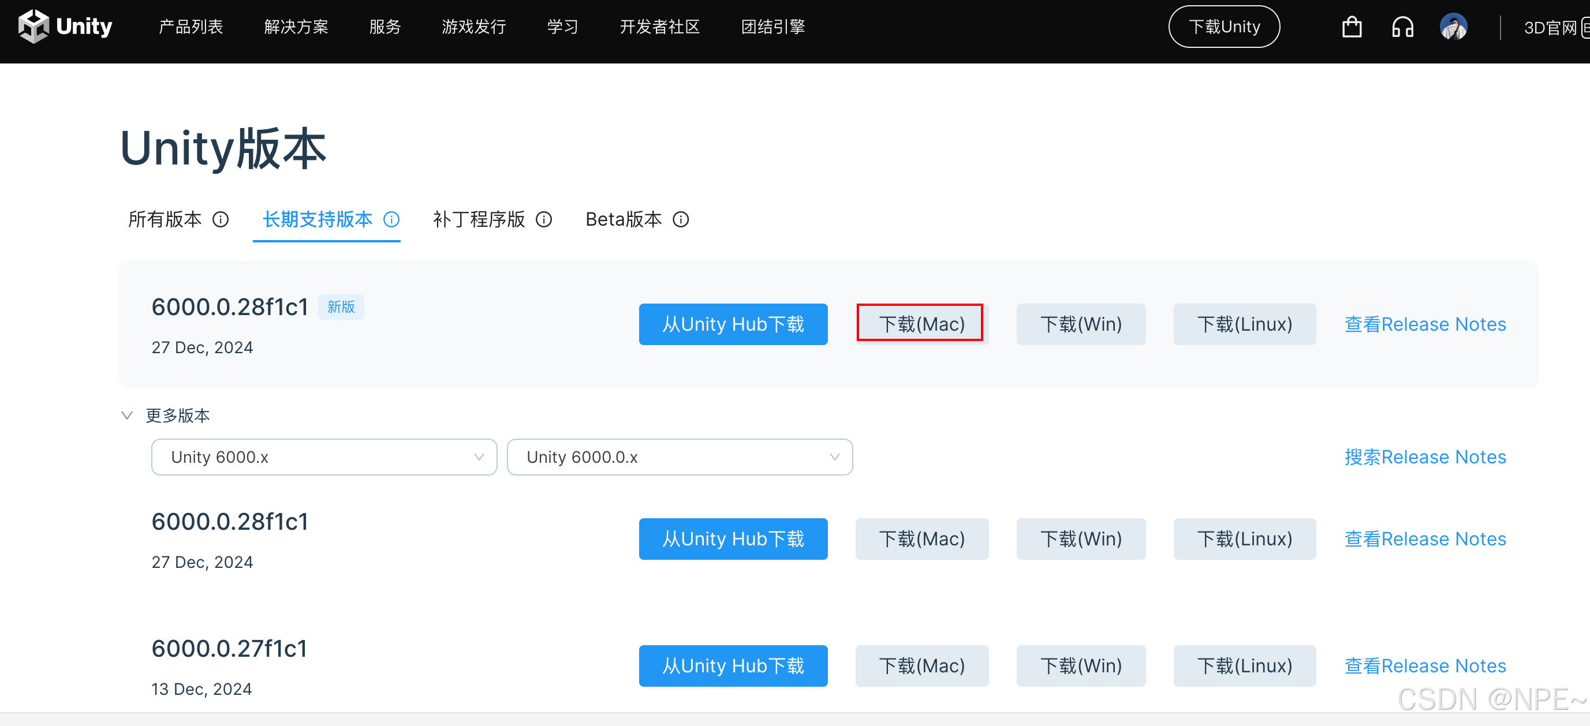Viewport: 1590px width, 726px height.
Task: Click info icon next to 所有版本
Action: [x=221, y=219]
